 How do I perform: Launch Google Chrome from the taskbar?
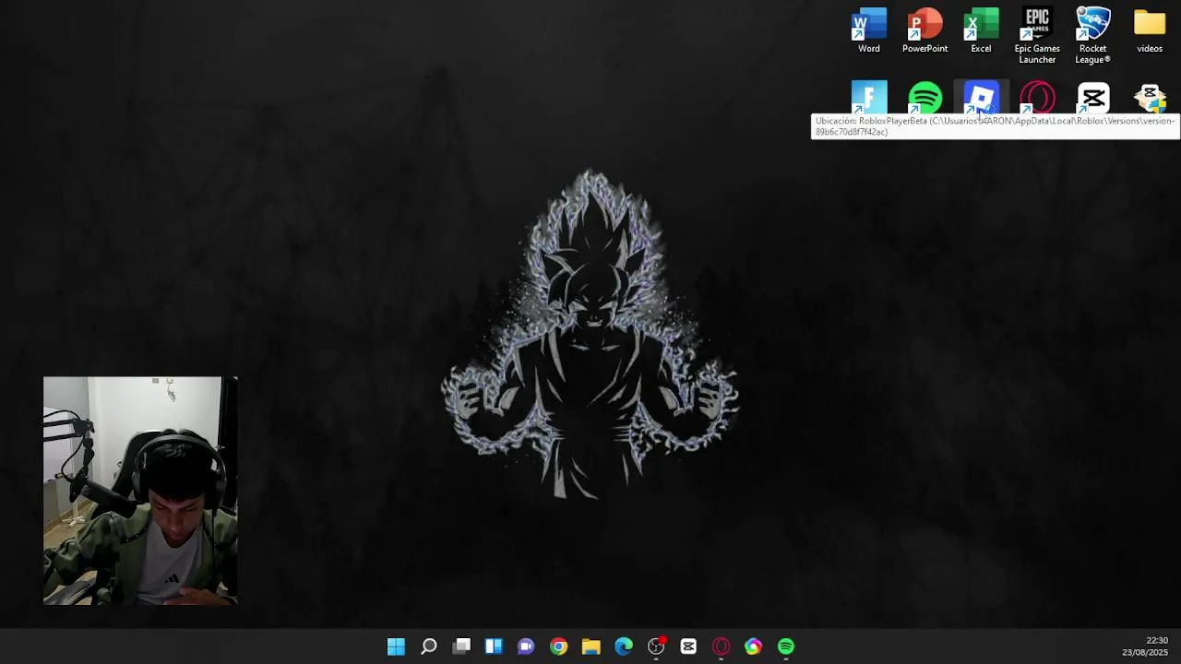[x=558, y=646]
